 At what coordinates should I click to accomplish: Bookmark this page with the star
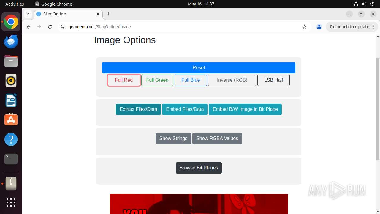(304, 27)
